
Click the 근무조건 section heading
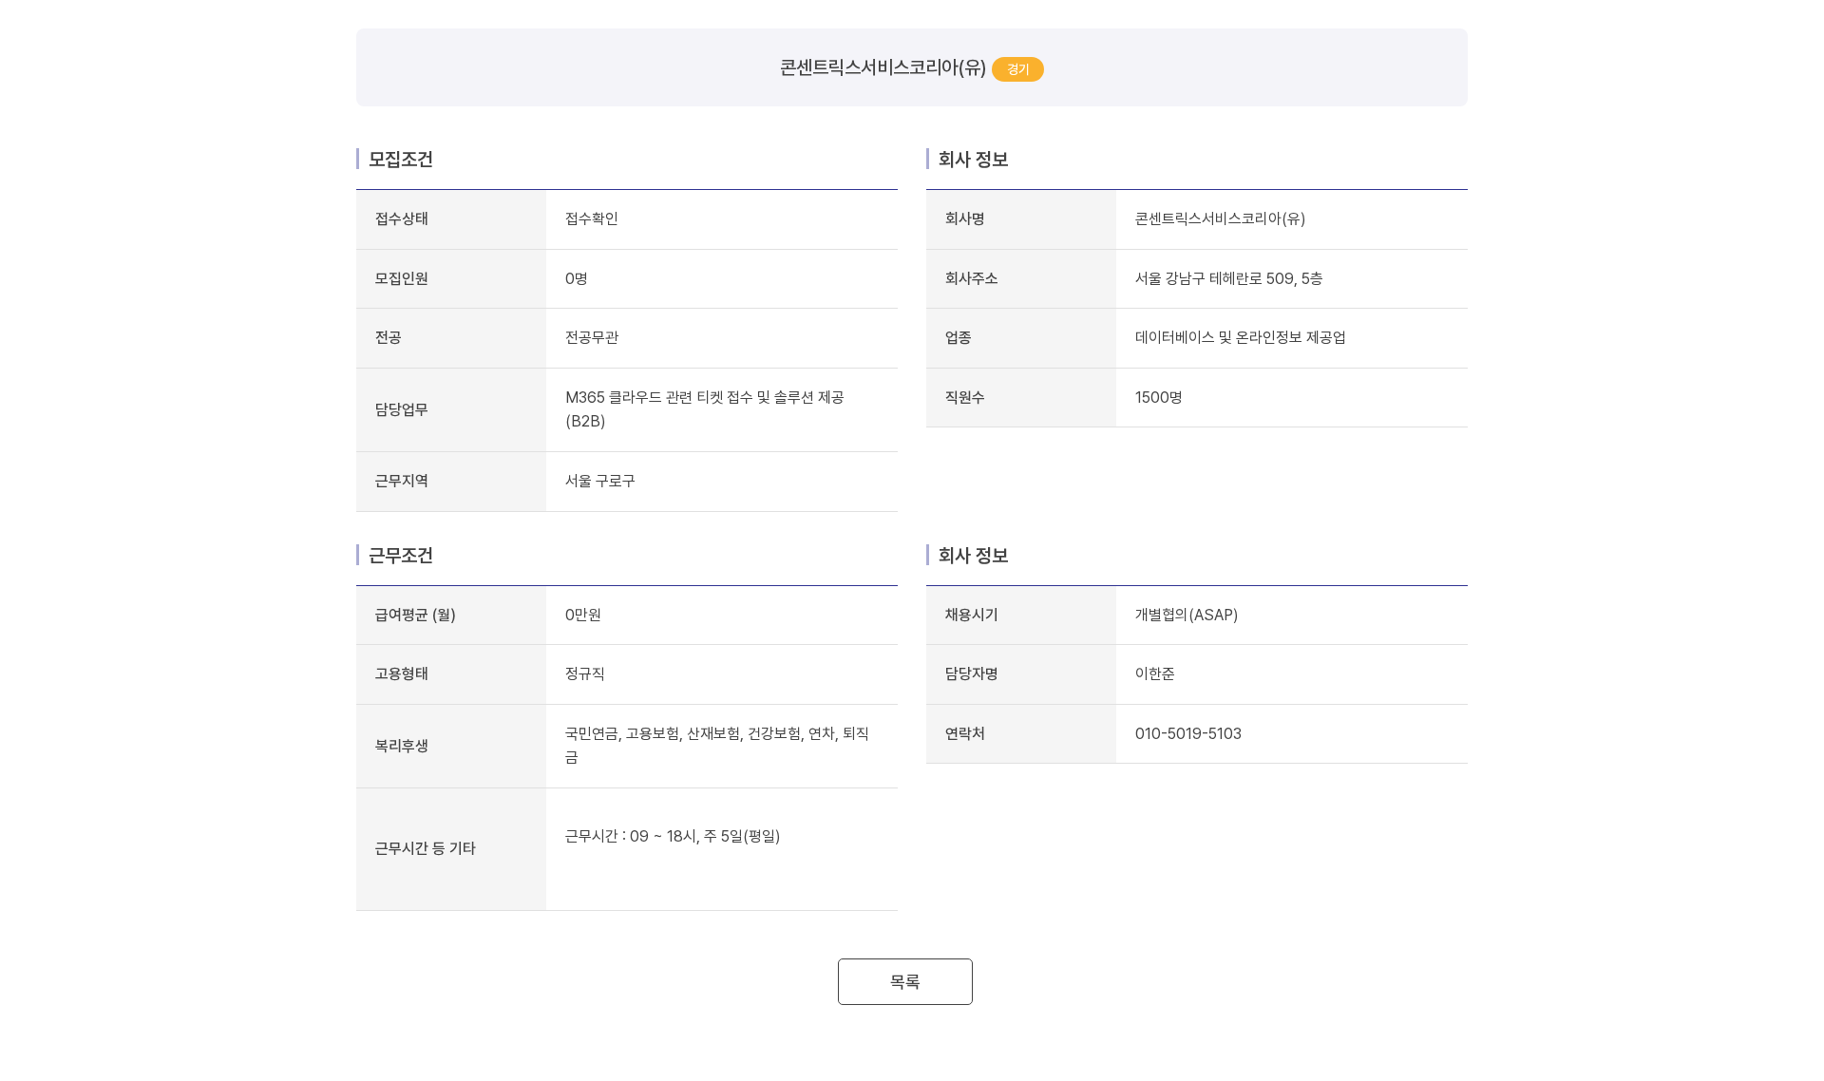401,556
